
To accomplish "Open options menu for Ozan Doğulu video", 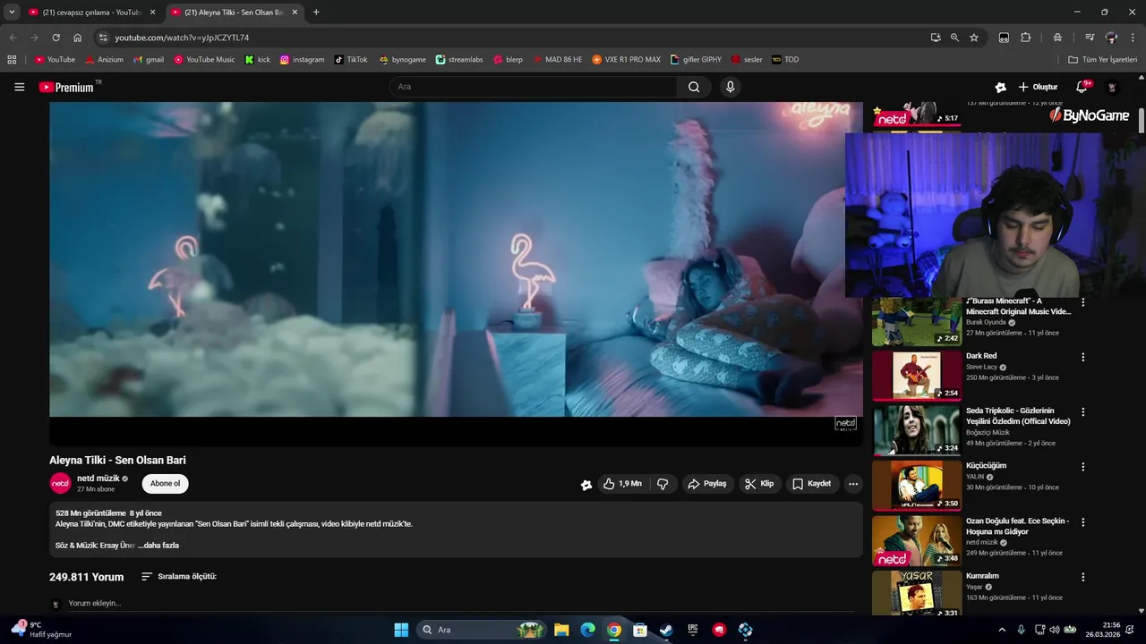I will (x=1082, y=521).
